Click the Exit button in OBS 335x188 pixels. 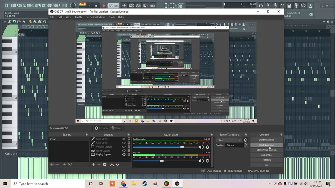267,165
